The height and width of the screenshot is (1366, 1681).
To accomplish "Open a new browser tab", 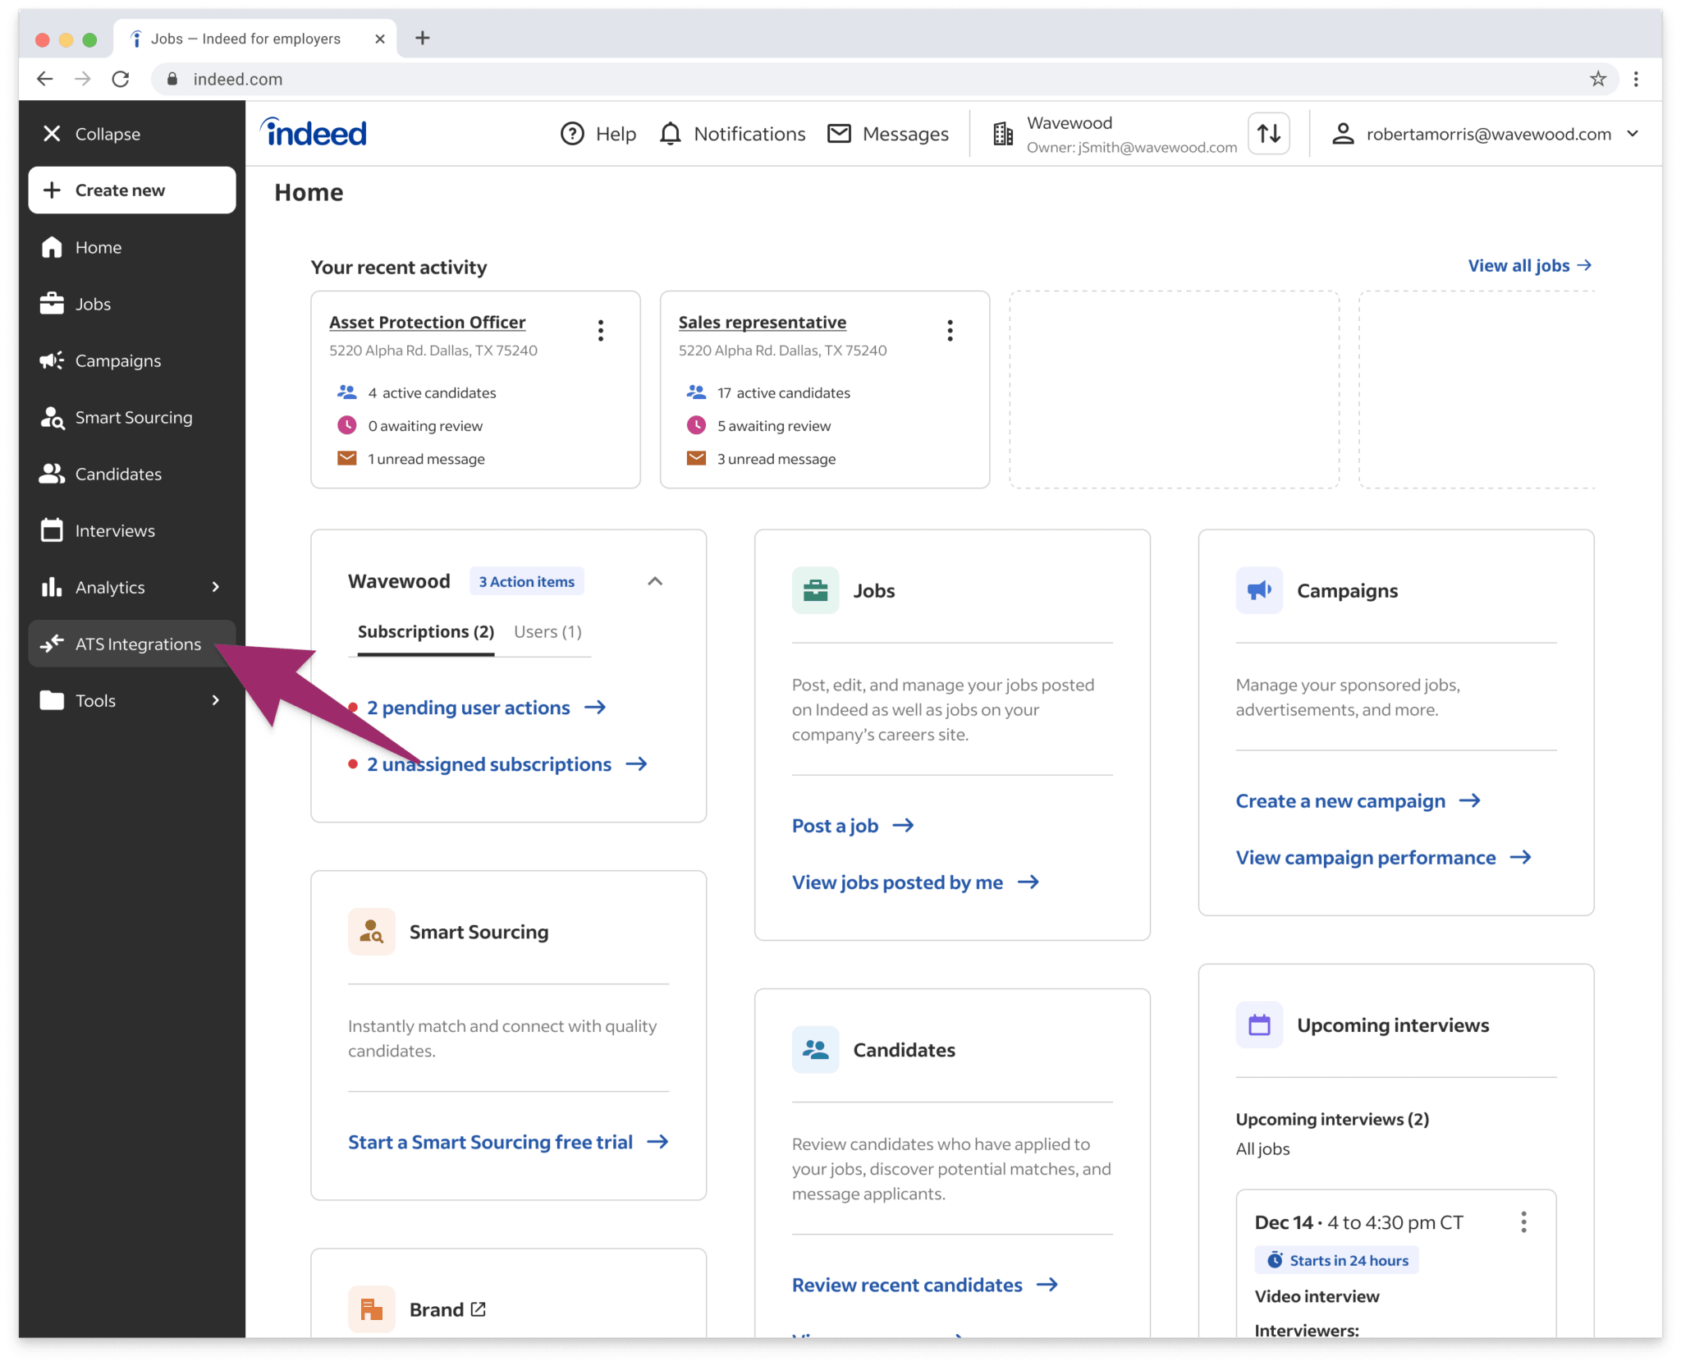I will pos(423,38).
